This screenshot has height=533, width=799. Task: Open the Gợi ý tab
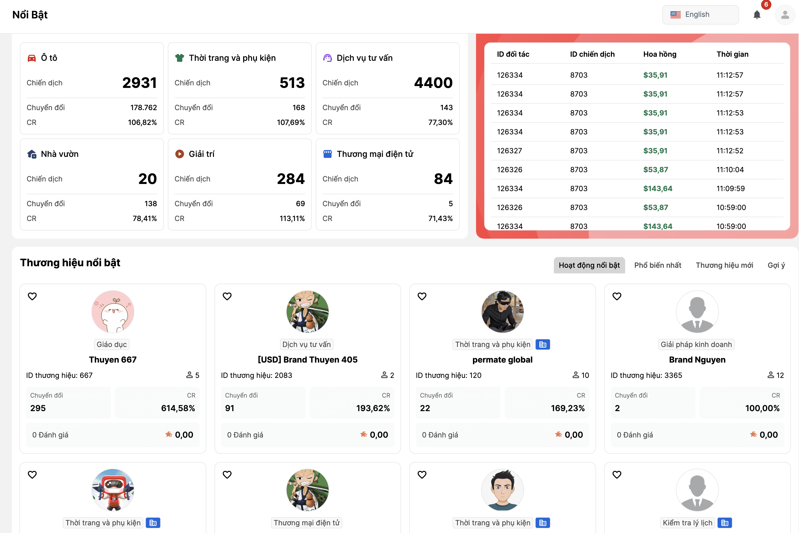[x=776, y=265]
